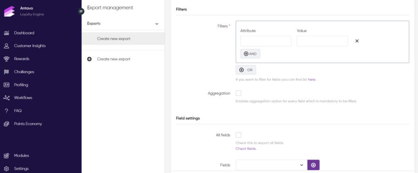The height and width of the screenshot is (173, 418).
Task: Click the Dashboard chart icon
Action: click(x=7, y=33)
